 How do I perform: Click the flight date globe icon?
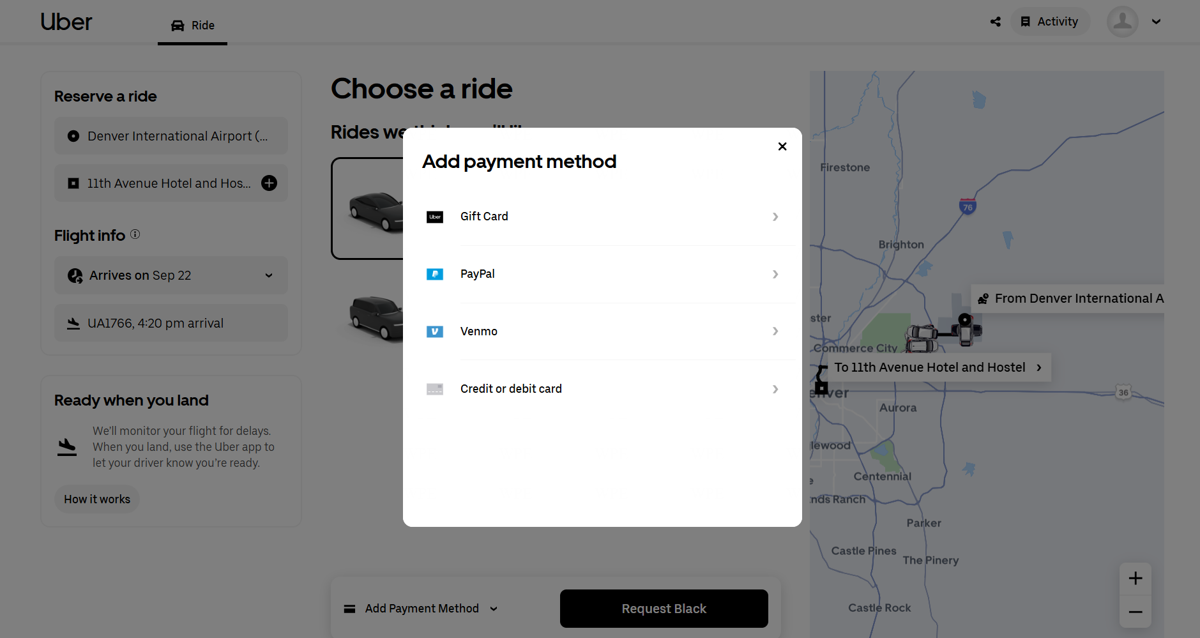click(x=75, y=275)
